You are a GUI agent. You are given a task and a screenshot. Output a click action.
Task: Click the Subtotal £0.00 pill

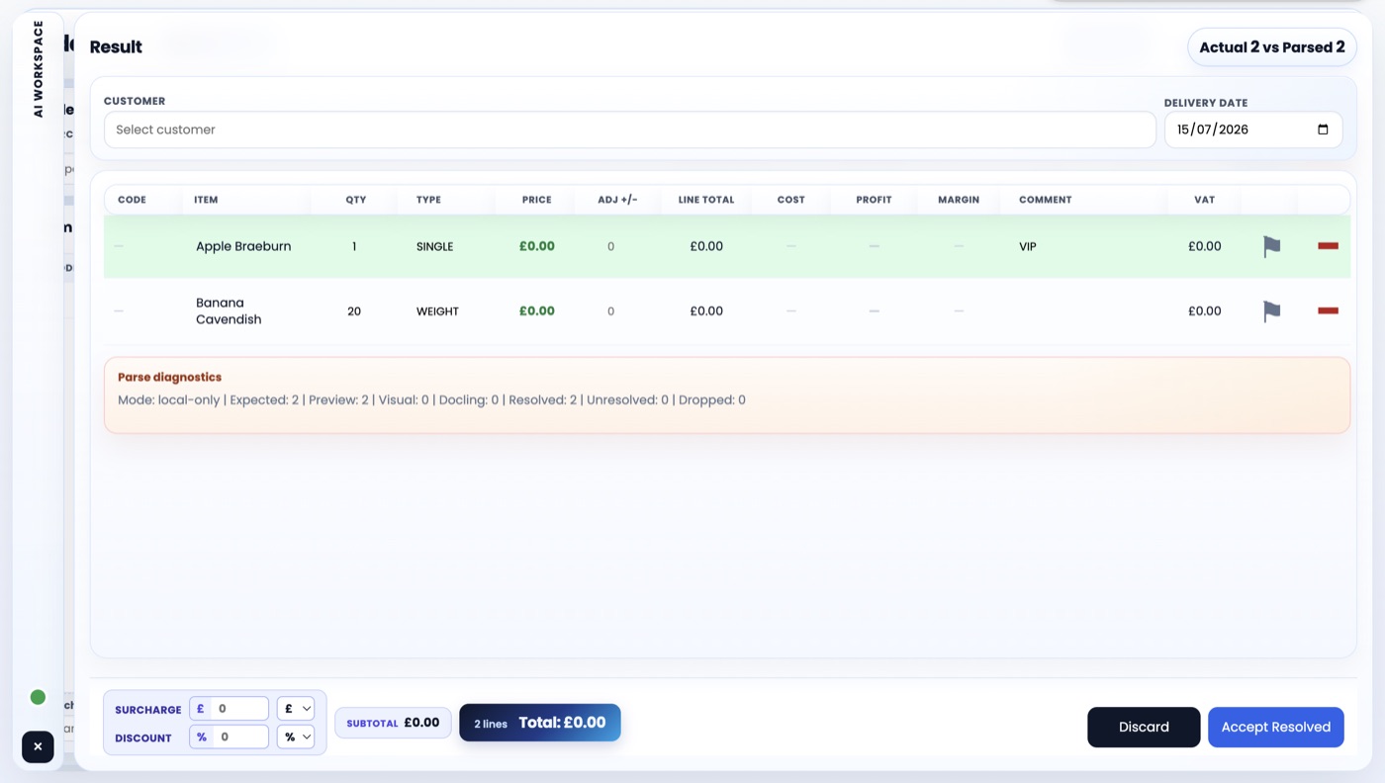tap(393, 723)
